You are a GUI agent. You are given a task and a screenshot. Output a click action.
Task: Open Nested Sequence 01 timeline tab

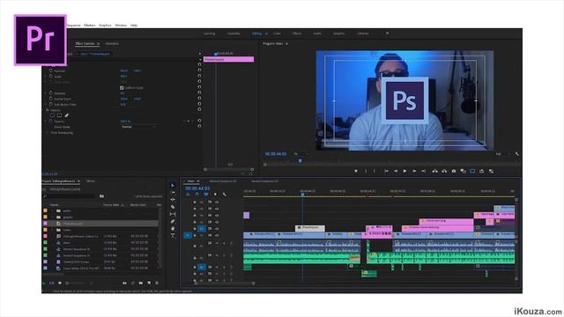(x=223, y=181)
